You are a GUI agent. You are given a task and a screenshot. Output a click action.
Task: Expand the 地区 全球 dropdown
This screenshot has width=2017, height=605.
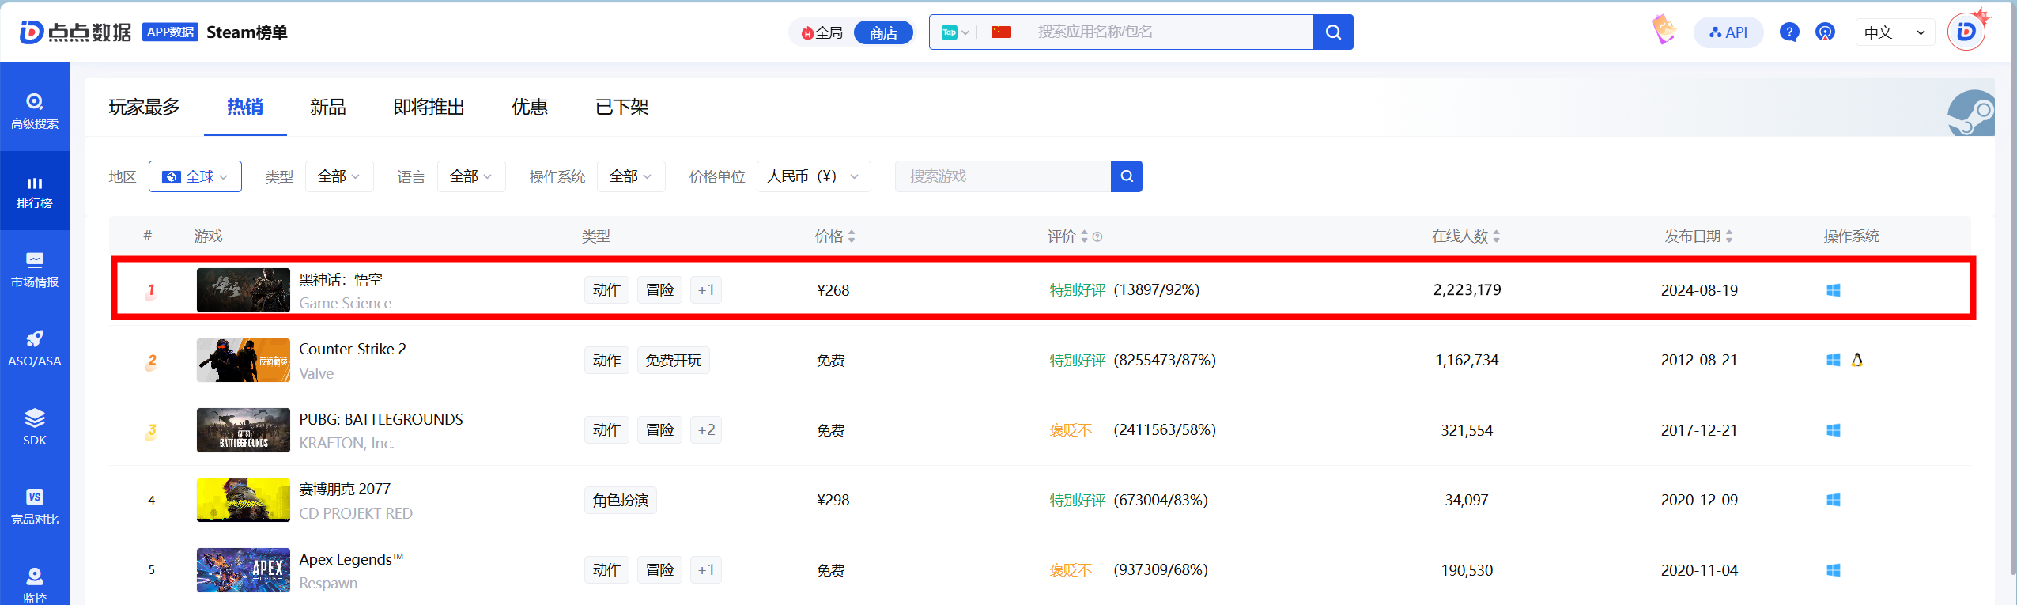[x=195, y=176]
